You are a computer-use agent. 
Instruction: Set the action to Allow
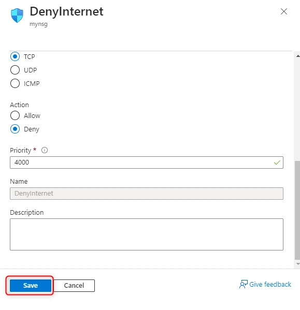15,115
